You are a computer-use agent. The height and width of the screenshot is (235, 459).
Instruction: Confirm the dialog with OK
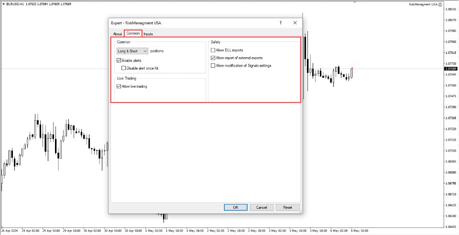236,207
